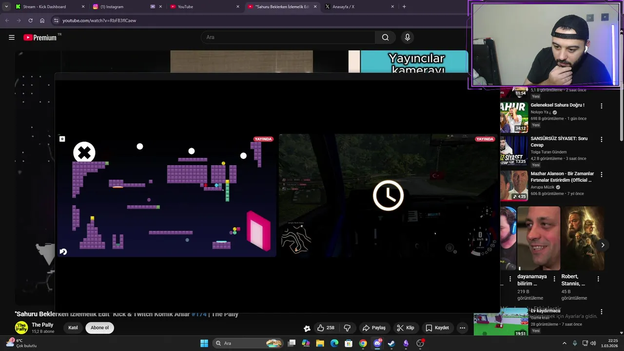Open more actions three-dot menu below video

click(x=462, y=328)
